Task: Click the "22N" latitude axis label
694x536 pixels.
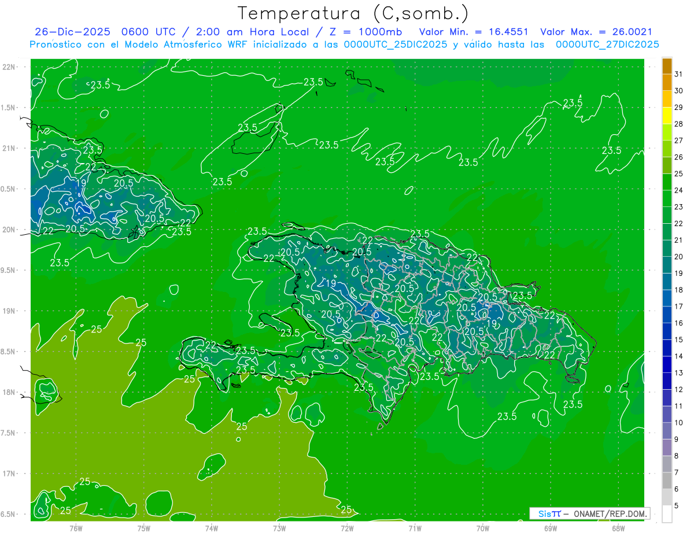Action: pos(10,67)
